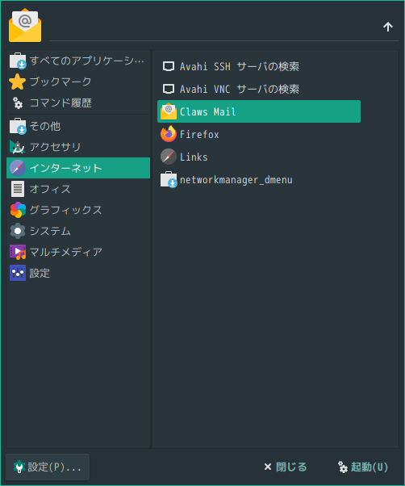Click the すべてのアプリケーション briefcase icon
The image size is (405, 486).
point(18,61)
